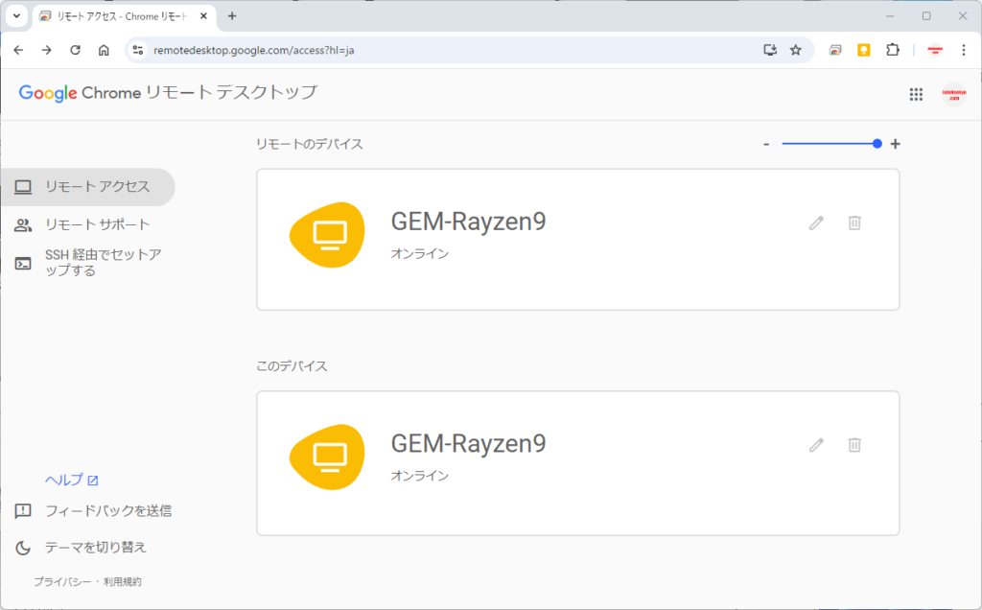This screenshot has height=610, width=982.
Task: Open the Chrome extensions puzzle icon
Action: click(x=893, y=50)
